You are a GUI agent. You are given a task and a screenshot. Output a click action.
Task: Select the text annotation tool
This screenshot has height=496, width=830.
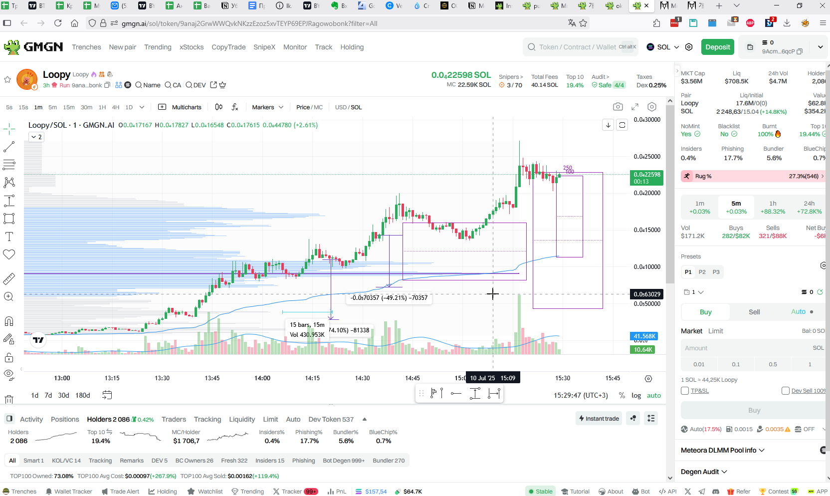pyautogui.click(x=9, y=237)
